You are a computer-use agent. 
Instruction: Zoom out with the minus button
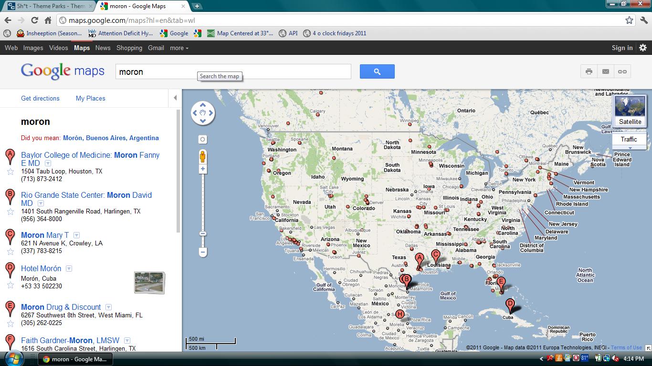tap(203, 252)
